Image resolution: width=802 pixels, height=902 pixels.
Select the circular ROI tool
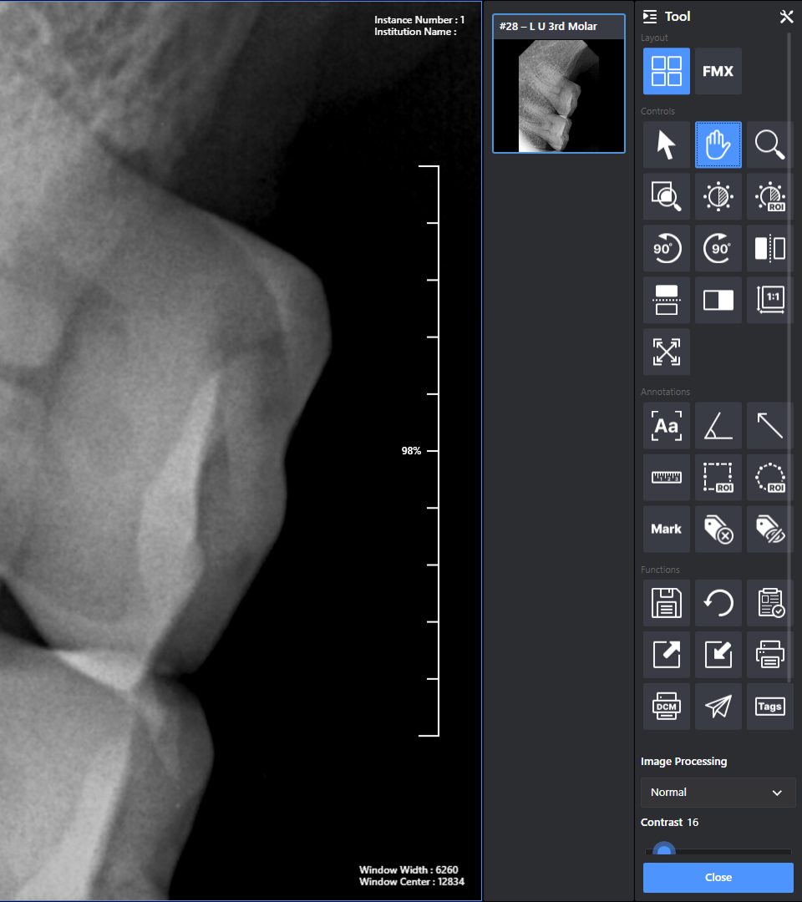[x=769, y=477]
